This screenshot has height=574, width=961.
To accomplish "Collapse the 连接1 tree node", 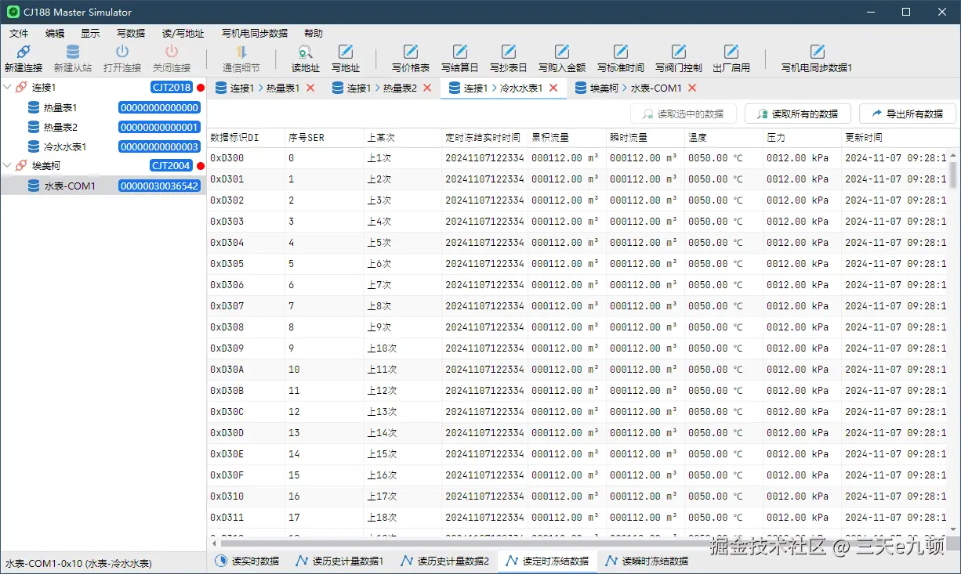I will [x=8, y=88].
